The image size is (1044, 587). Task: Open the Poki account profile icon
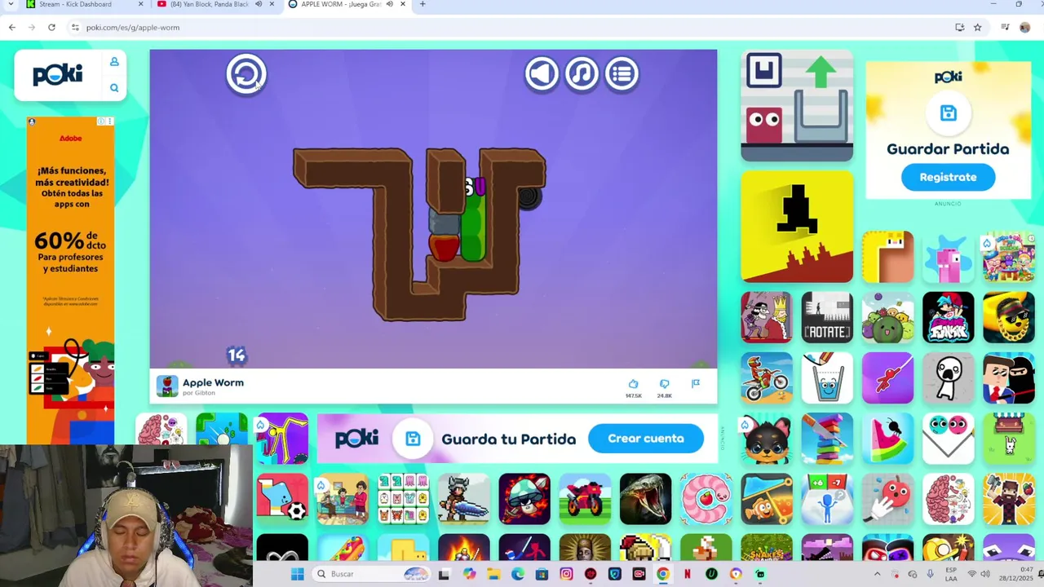114,62
